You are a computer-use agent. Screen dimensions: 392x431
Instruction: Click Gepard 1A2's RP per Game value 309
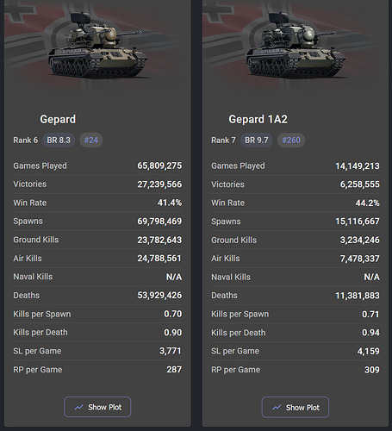372,370
